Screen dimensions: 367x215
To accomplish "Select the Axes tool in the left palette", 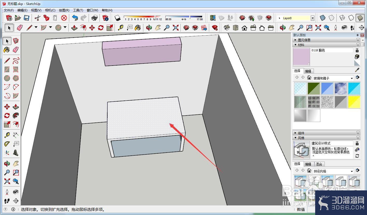I will tap(7, 153).
